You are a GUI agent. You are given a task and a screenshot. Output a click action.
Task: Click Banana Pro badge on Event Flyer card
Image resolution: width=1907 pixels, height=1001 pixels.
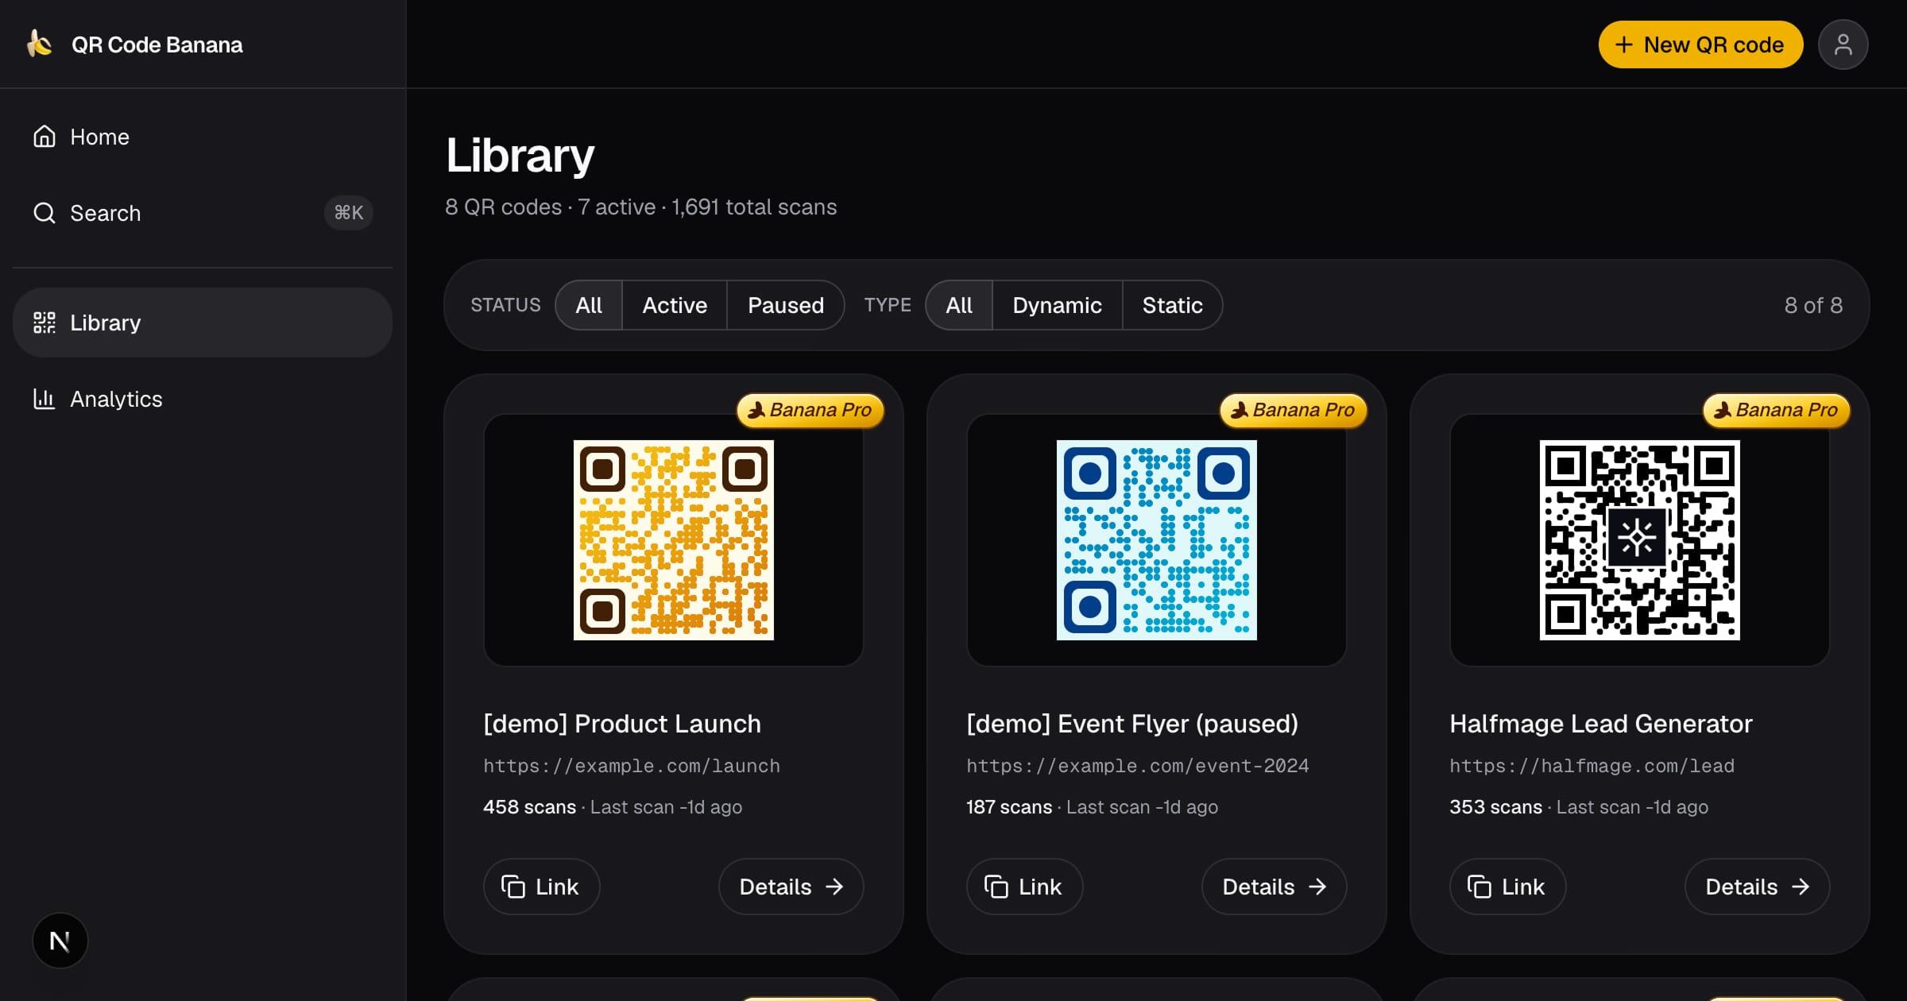coord(1294,410)
